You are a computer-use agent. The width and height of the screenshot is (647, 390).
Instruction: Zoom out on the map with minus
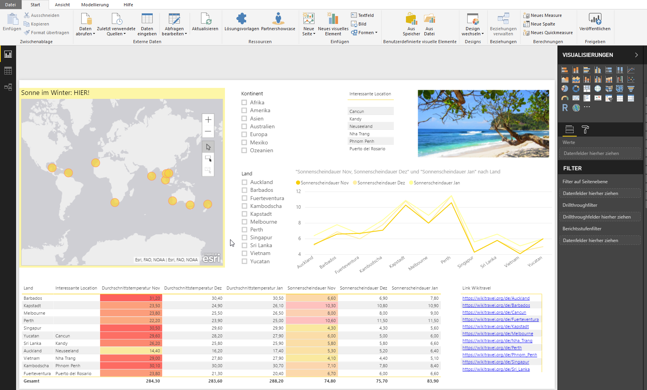(x=208, y=131)
